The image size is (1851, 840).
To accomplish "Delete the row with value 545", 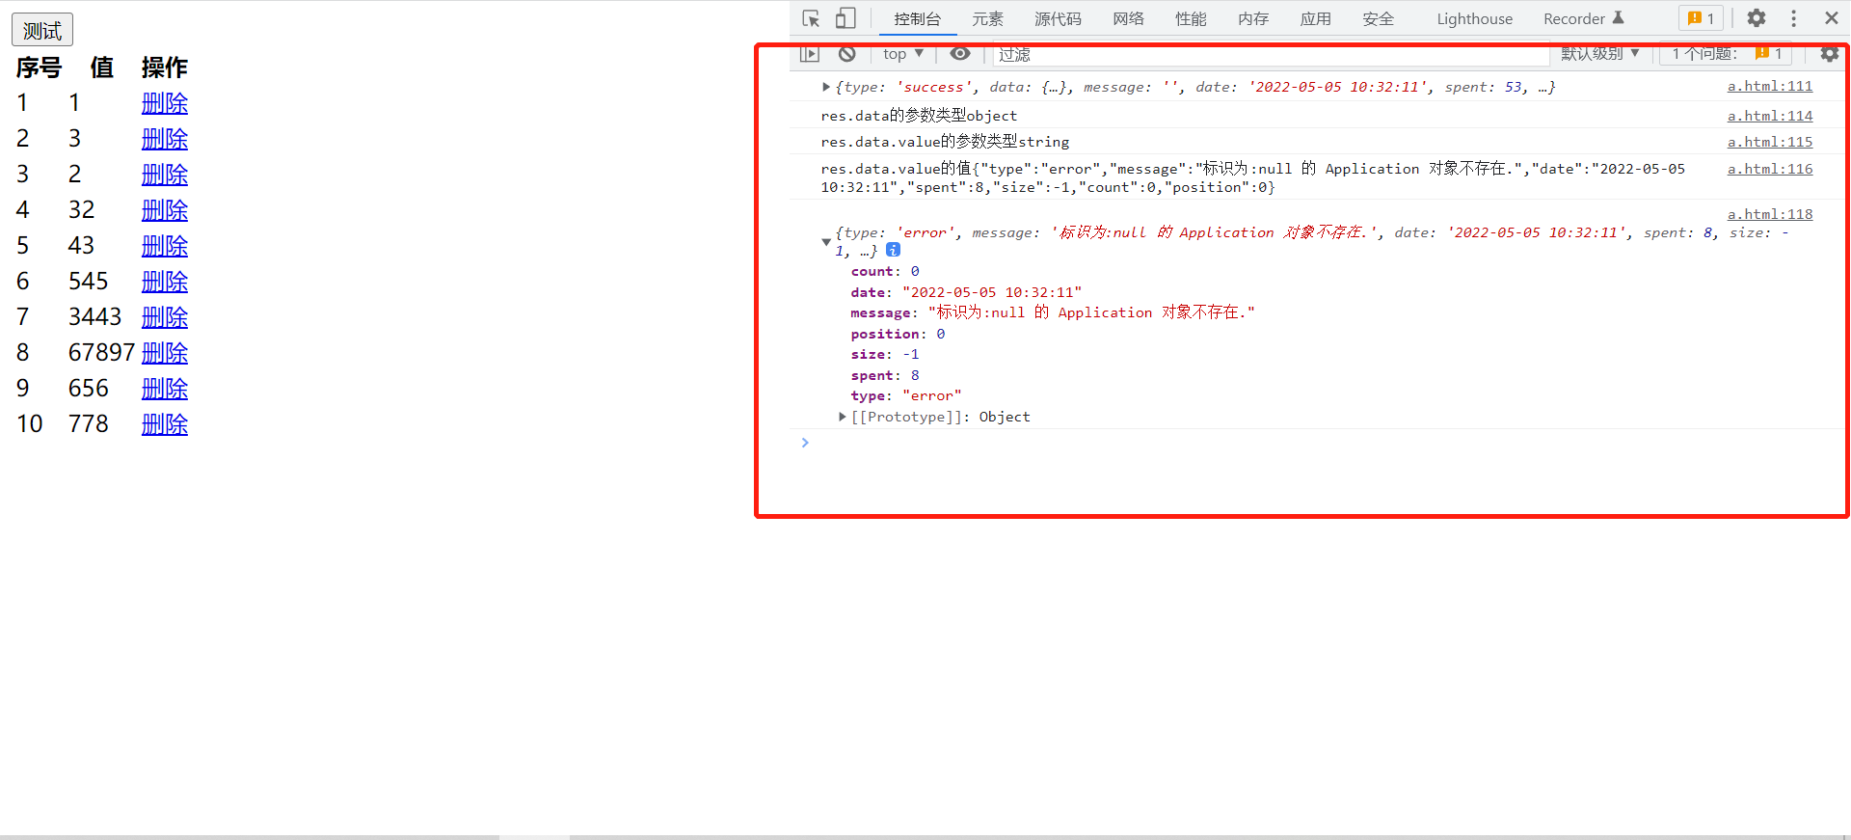I will [x=165, y=282].
